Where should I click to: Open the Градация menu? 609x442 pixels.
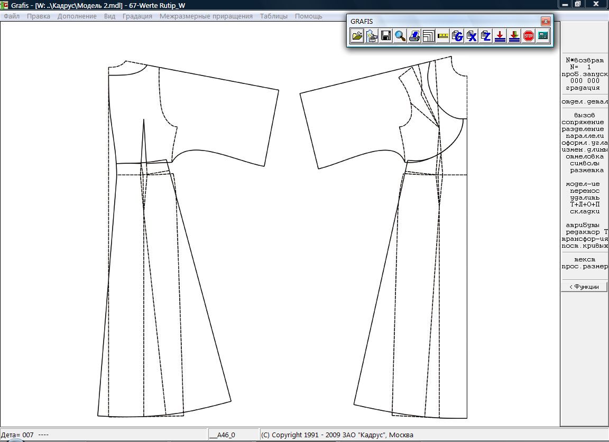click(x=137, y=16)
